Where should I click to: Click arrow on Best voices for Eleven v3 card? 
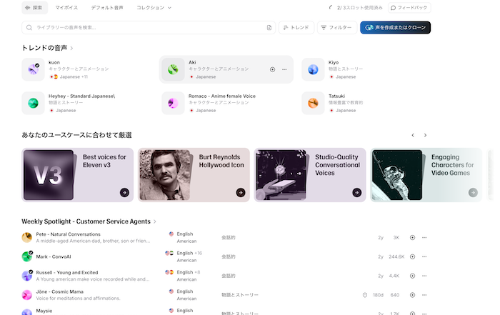[x=124, y=192]
